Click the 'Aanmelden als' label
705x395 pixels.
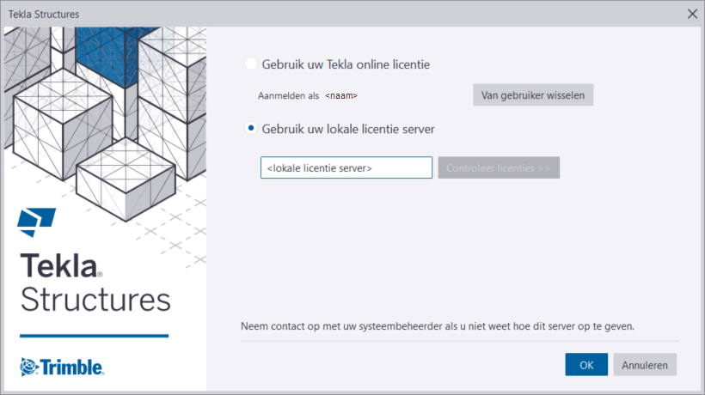(288, 95)
